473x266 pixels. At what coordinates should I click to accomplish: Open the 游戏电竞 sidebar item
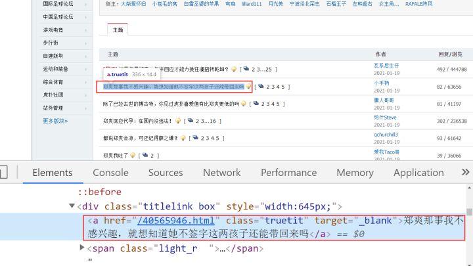(x=53, y=30)
